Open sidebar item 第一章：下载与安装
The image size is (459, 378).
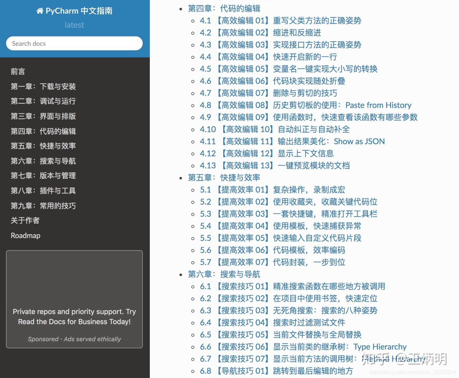43,87
